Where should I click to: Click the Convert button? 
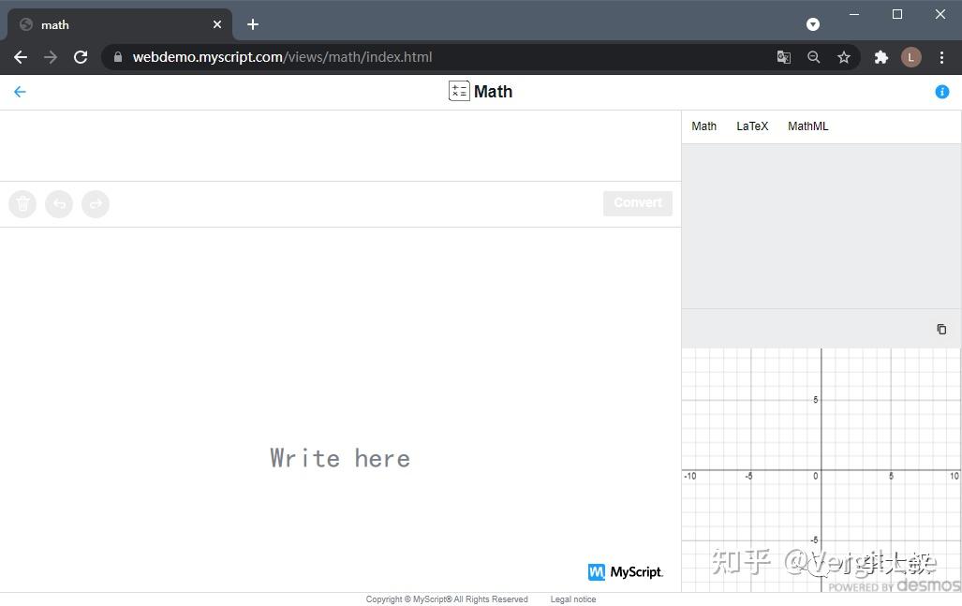[x=637, y=202]
